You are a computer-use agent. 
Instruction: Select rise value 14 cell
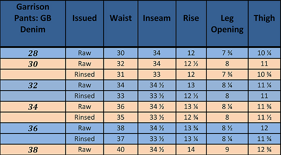pos(191,149)
